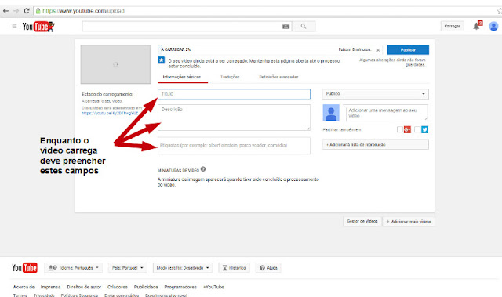Screen dimensions: 502x297
Task: Switch to Definições avançadas tab
Action: (278, 77)
